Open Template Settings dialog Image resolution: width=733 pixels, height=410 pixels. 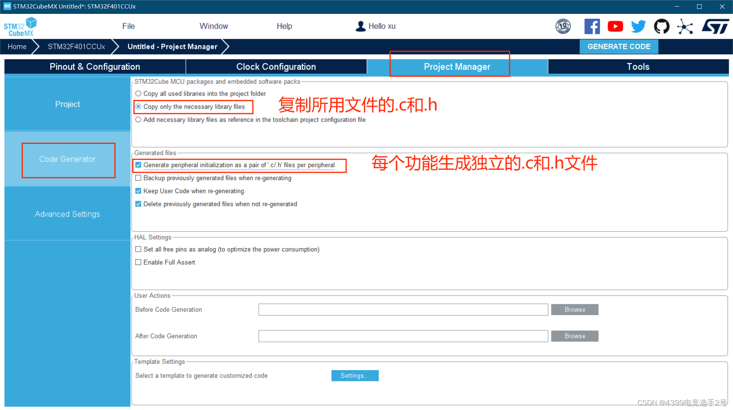coord(355,375)
